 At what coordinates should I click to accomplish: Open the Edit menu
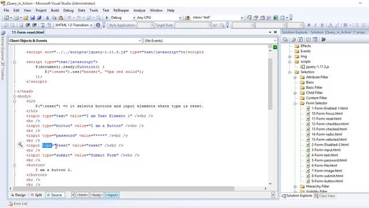pos(16,10)
